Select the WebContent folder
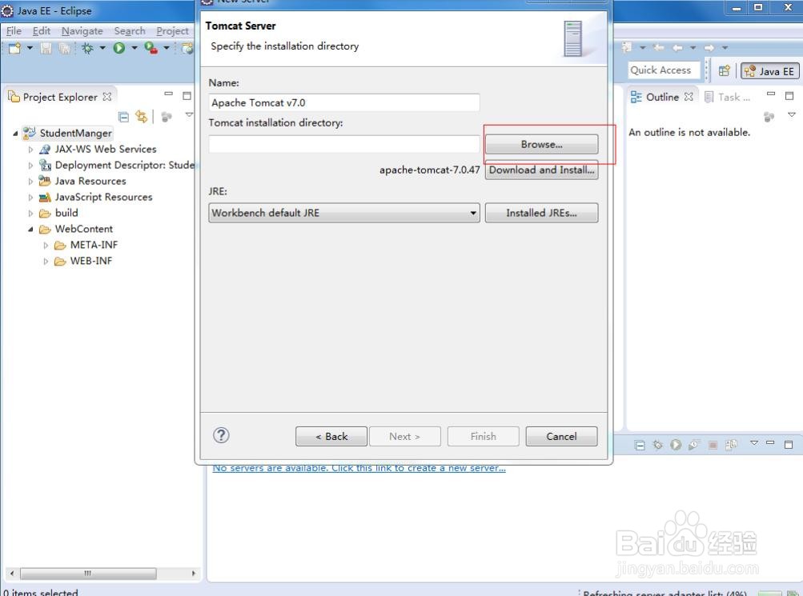The height and width of the screenshot is (596, 803). 84,229
